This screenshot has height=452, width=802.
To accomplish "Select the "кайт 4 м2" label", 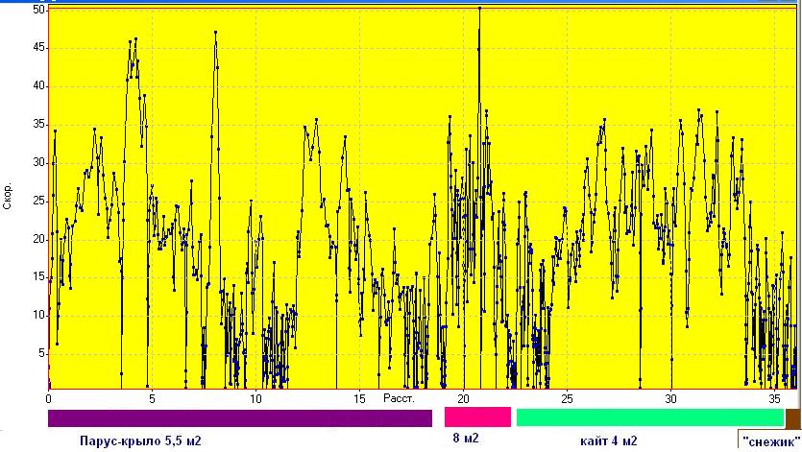I will pyautogui.click(x=608, y=441).
